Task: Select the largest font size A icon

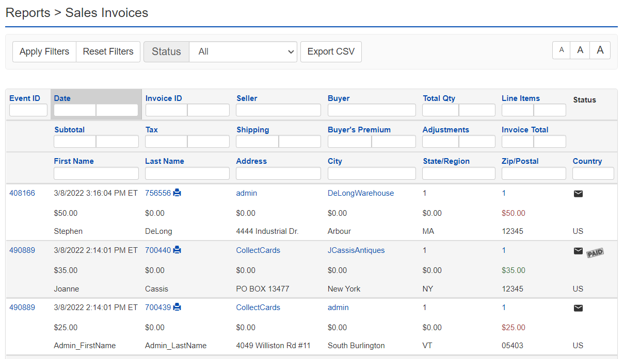Action: click(x=600, y=50)
